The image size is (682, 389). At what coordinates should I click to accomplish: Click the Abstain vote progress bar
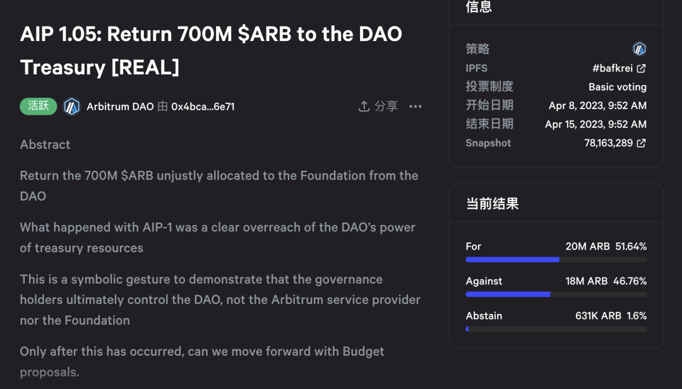(556, 329)
